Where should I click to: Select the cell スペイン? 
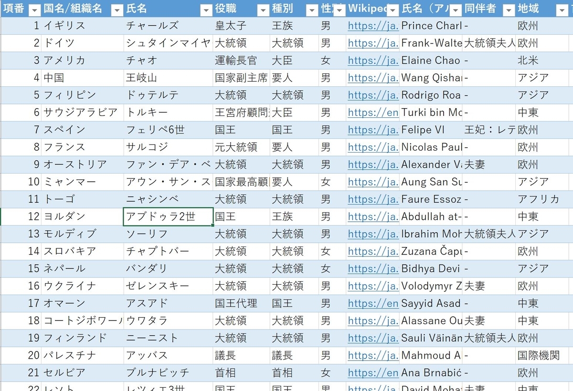[83, 130]
